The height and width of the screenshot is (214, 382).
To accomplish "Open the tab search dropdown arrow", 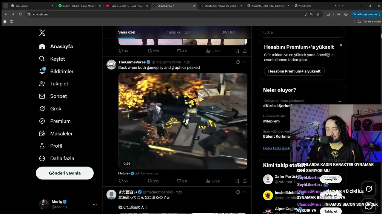I will 5,6.
